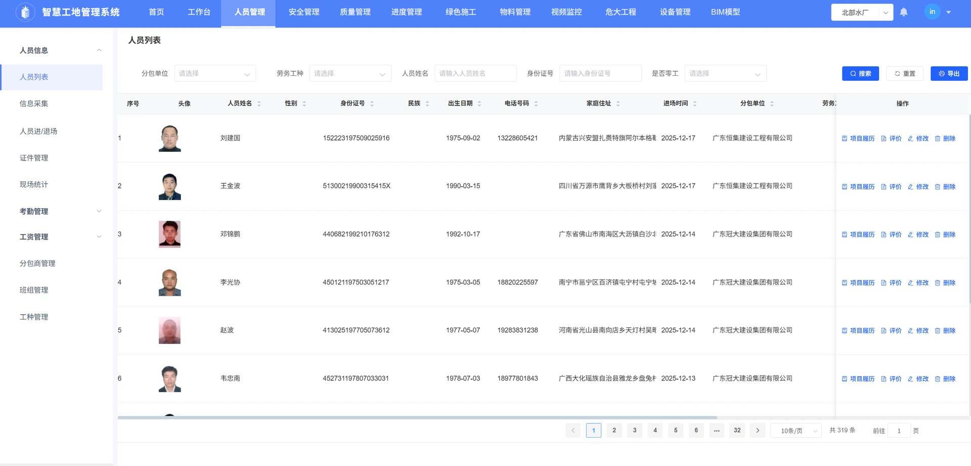Sort by 民族 column arrows
Image resolution: width=971 pixels, height=466 pixels.
[x=427, y=104]
